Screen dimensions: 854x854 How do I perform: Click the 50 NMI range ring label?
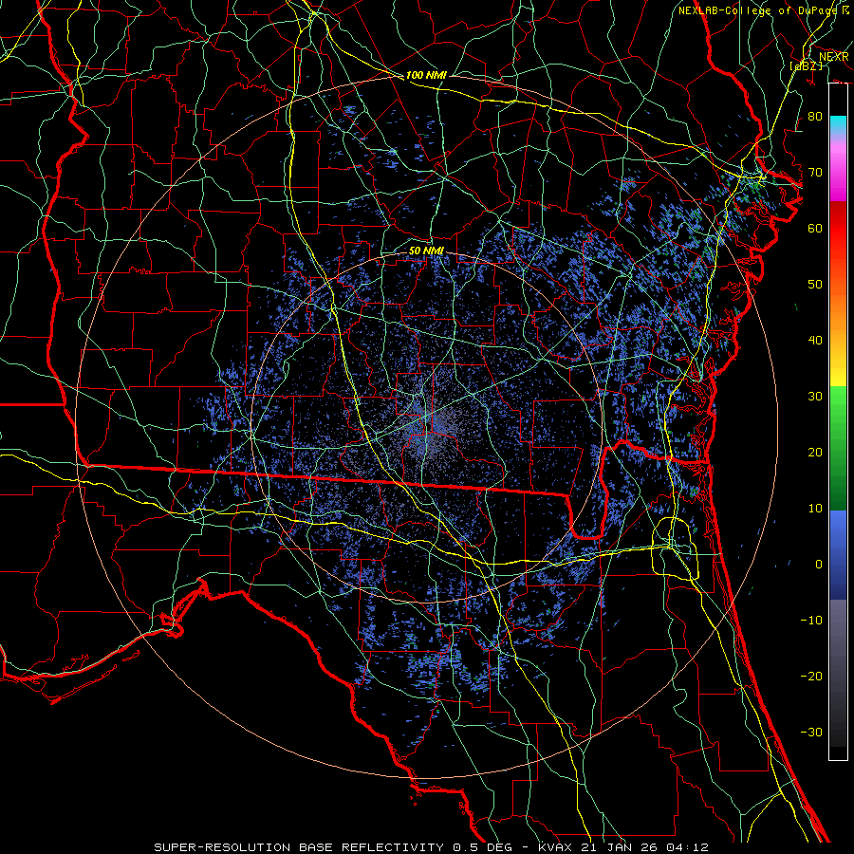(426, 251)
